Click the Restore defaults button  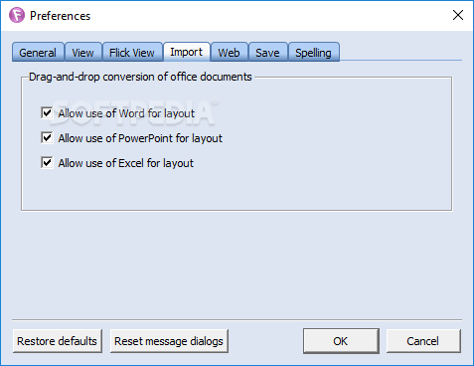tap(58, 341)
